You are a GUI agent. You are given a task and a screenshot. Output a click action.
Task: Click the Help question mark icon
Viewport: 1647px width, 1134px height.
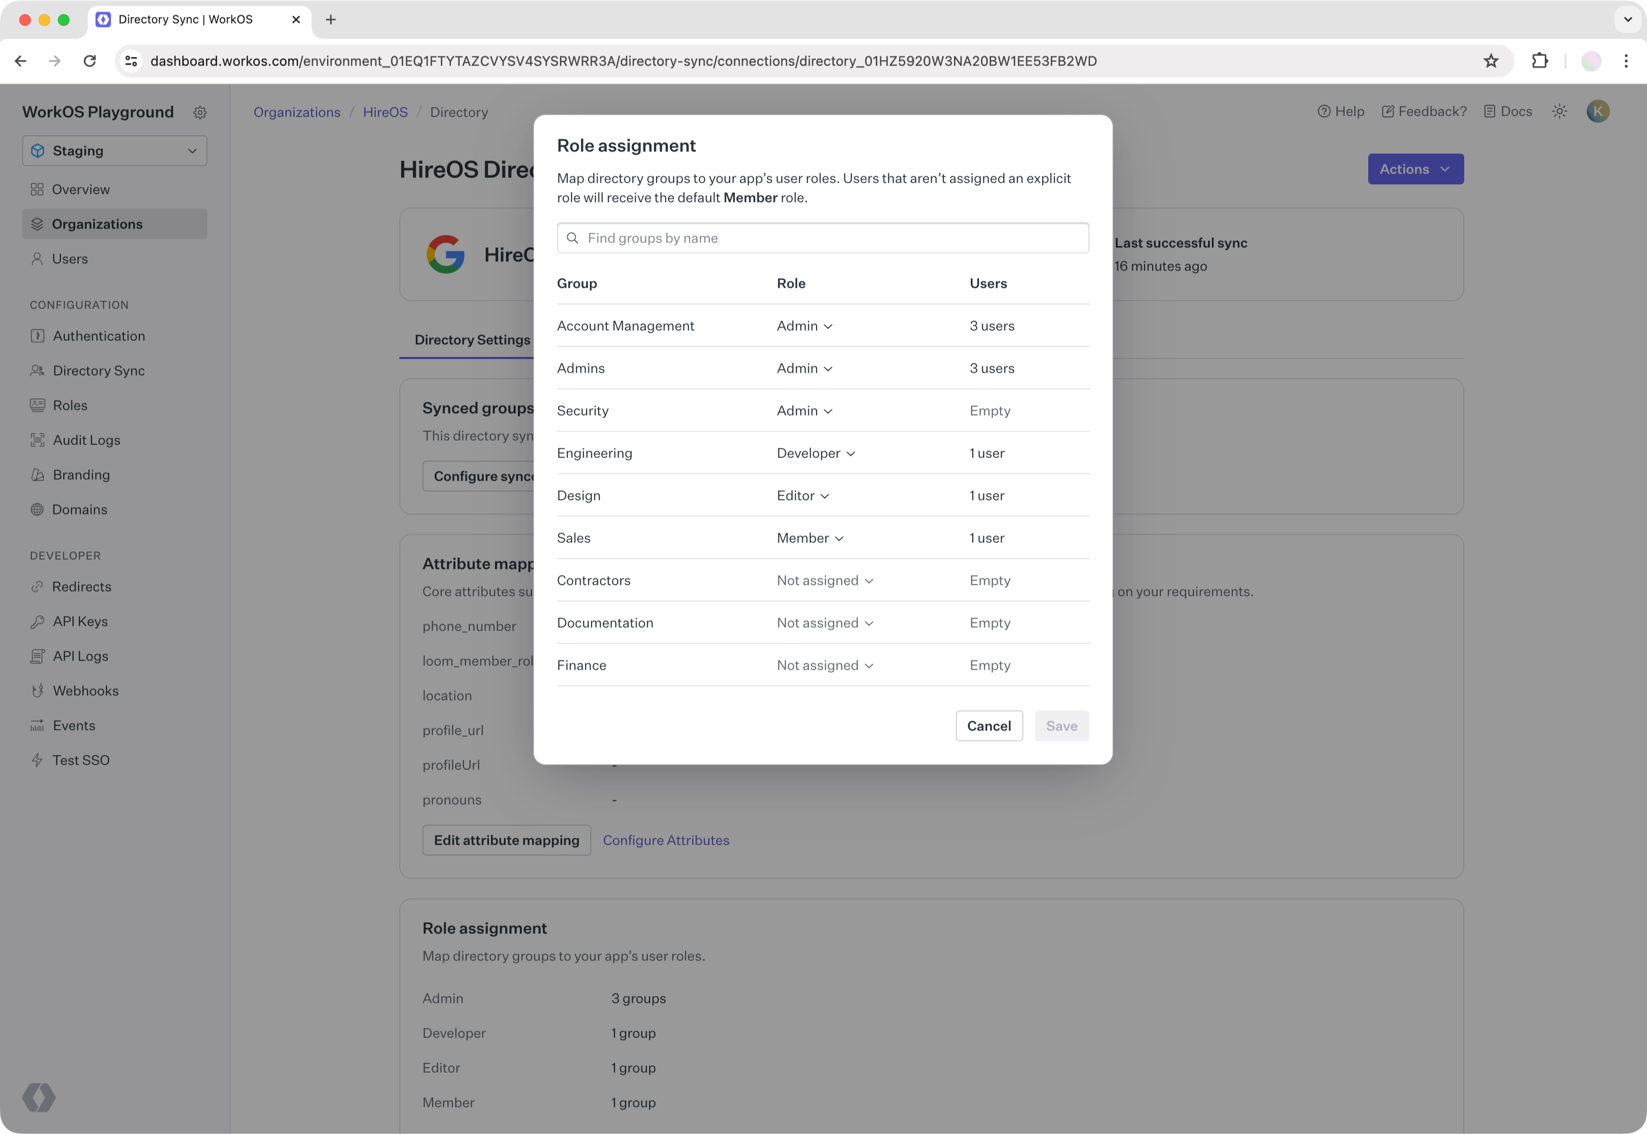(1324, 111)
